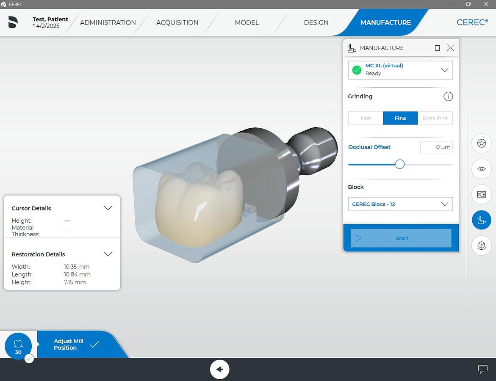
Task: Click the Dentsply Sirona logo icon
Action: pyautogui.click(x=13, y=22)
